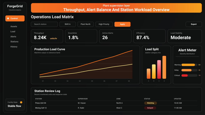
Task: Sort by the UPDATED column header
Action: tap(177, 99)
